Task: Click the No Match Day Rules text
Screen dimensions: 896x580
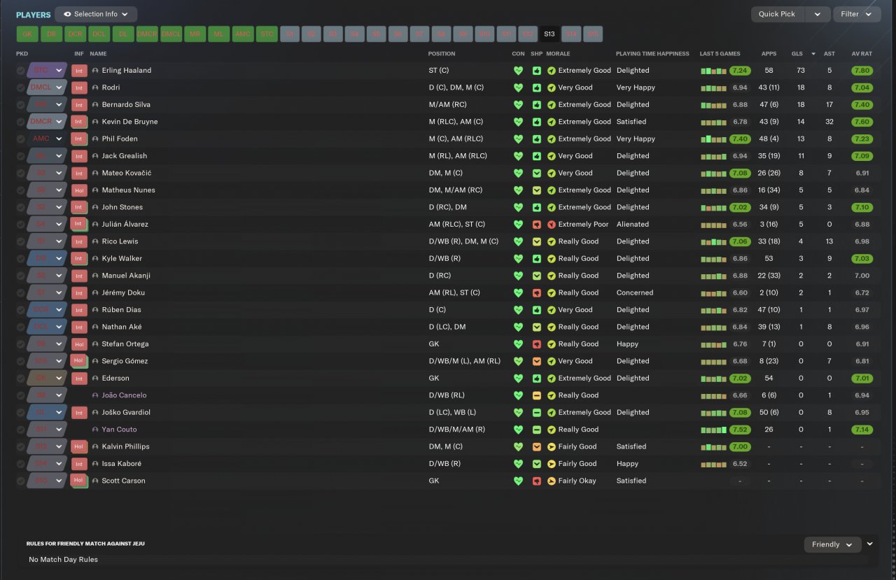Action: (x=63, y=560)
